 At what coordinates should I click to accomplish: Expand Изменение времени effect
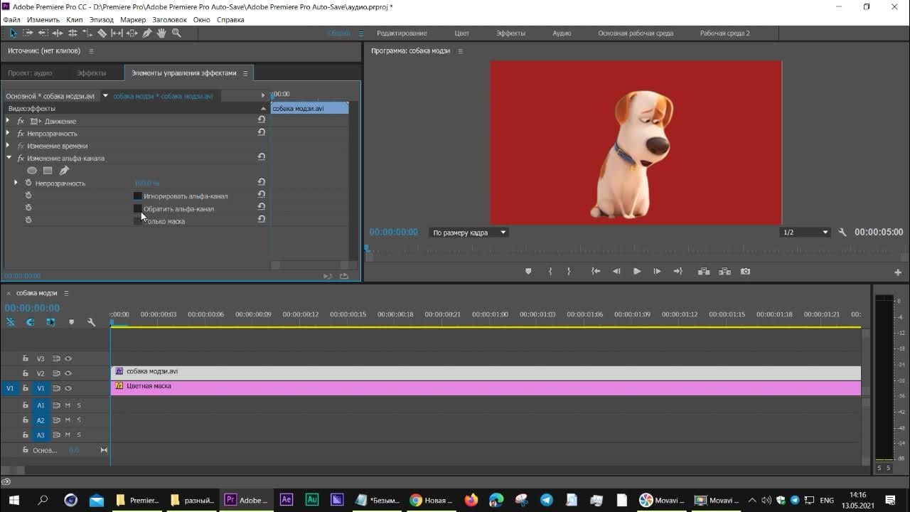click(x=8, y=145)
